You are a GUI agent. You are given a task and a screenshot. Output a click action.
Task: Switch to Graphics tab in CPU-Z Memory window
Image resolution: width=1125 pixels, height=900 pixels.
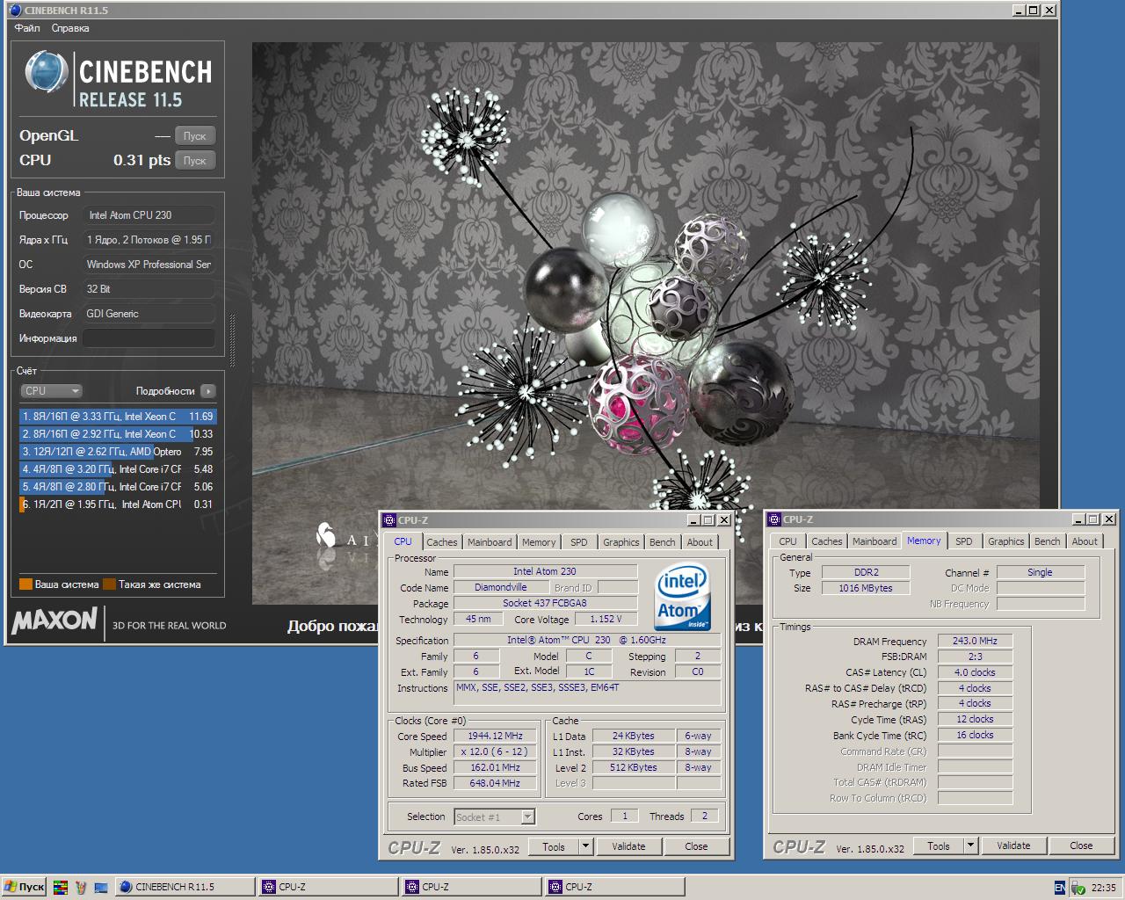(x=1006, y=541)
